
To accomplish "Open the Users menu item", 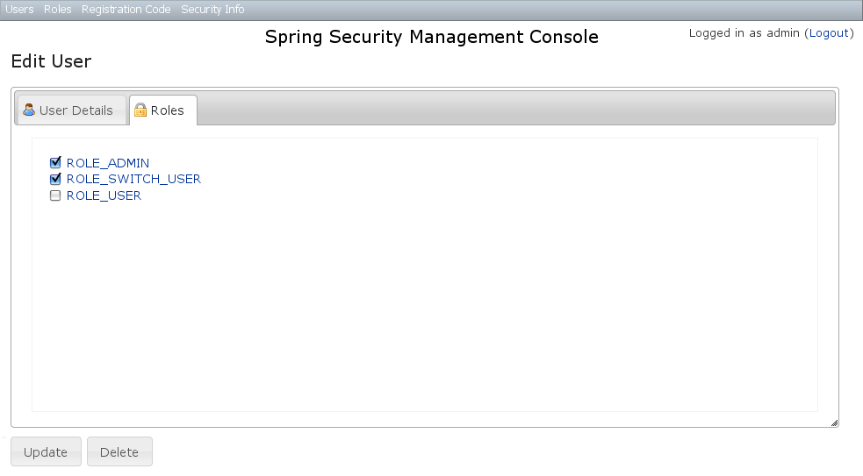I will [19, 10].
